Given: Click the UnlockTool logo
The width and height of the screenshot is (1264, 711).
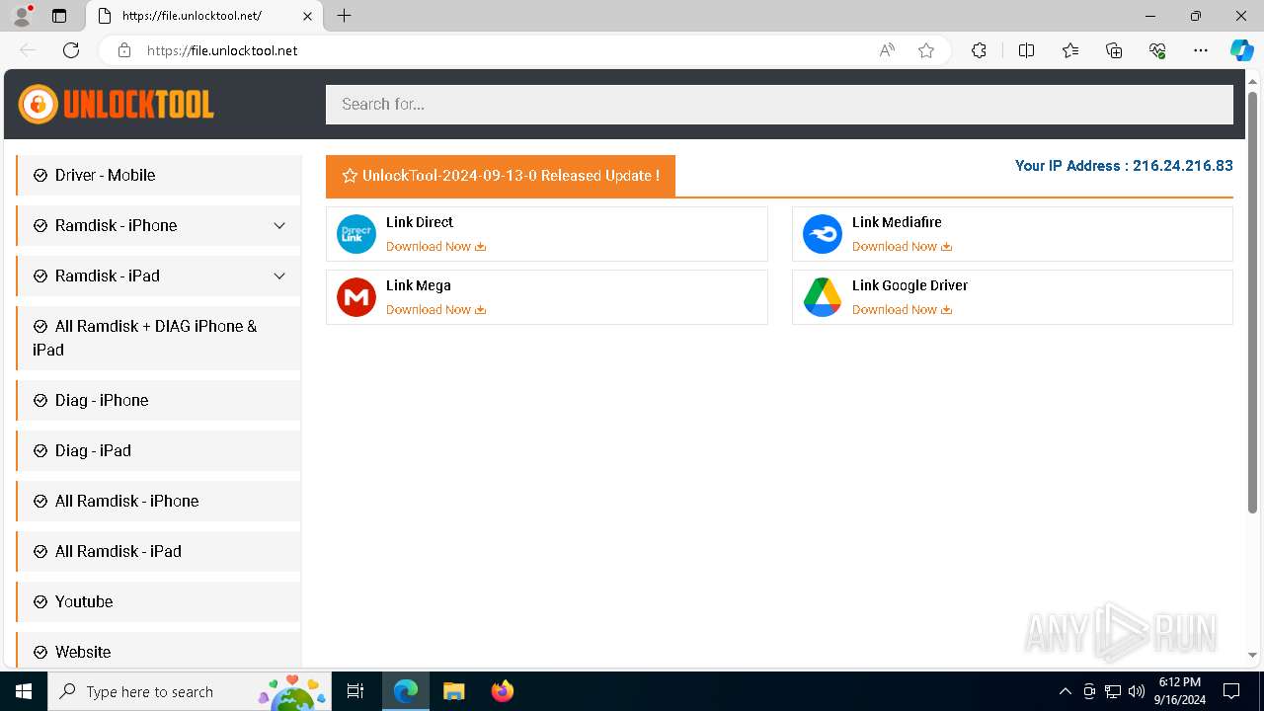Looking at the screenshot, I should 117,104.
